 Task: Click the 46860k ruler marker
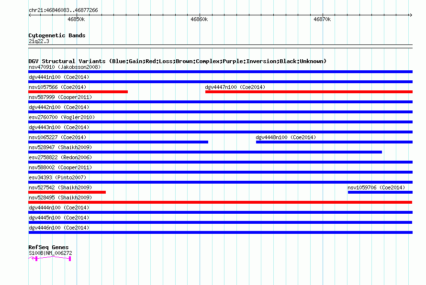199,19
